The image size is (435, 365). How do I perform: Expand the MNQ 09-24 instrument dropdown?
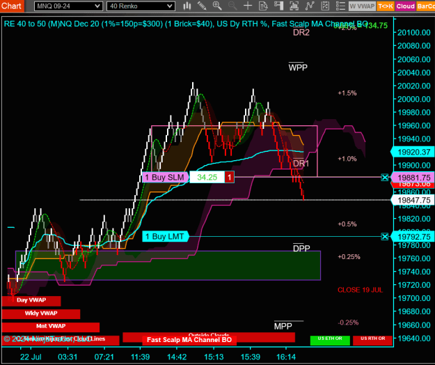pos(68,6)
